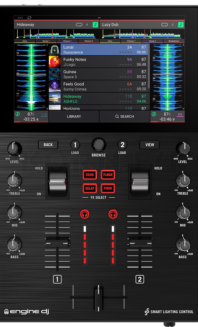Click the track list scrollbar
The image size is (198, 327).
[x=149, y=66]
